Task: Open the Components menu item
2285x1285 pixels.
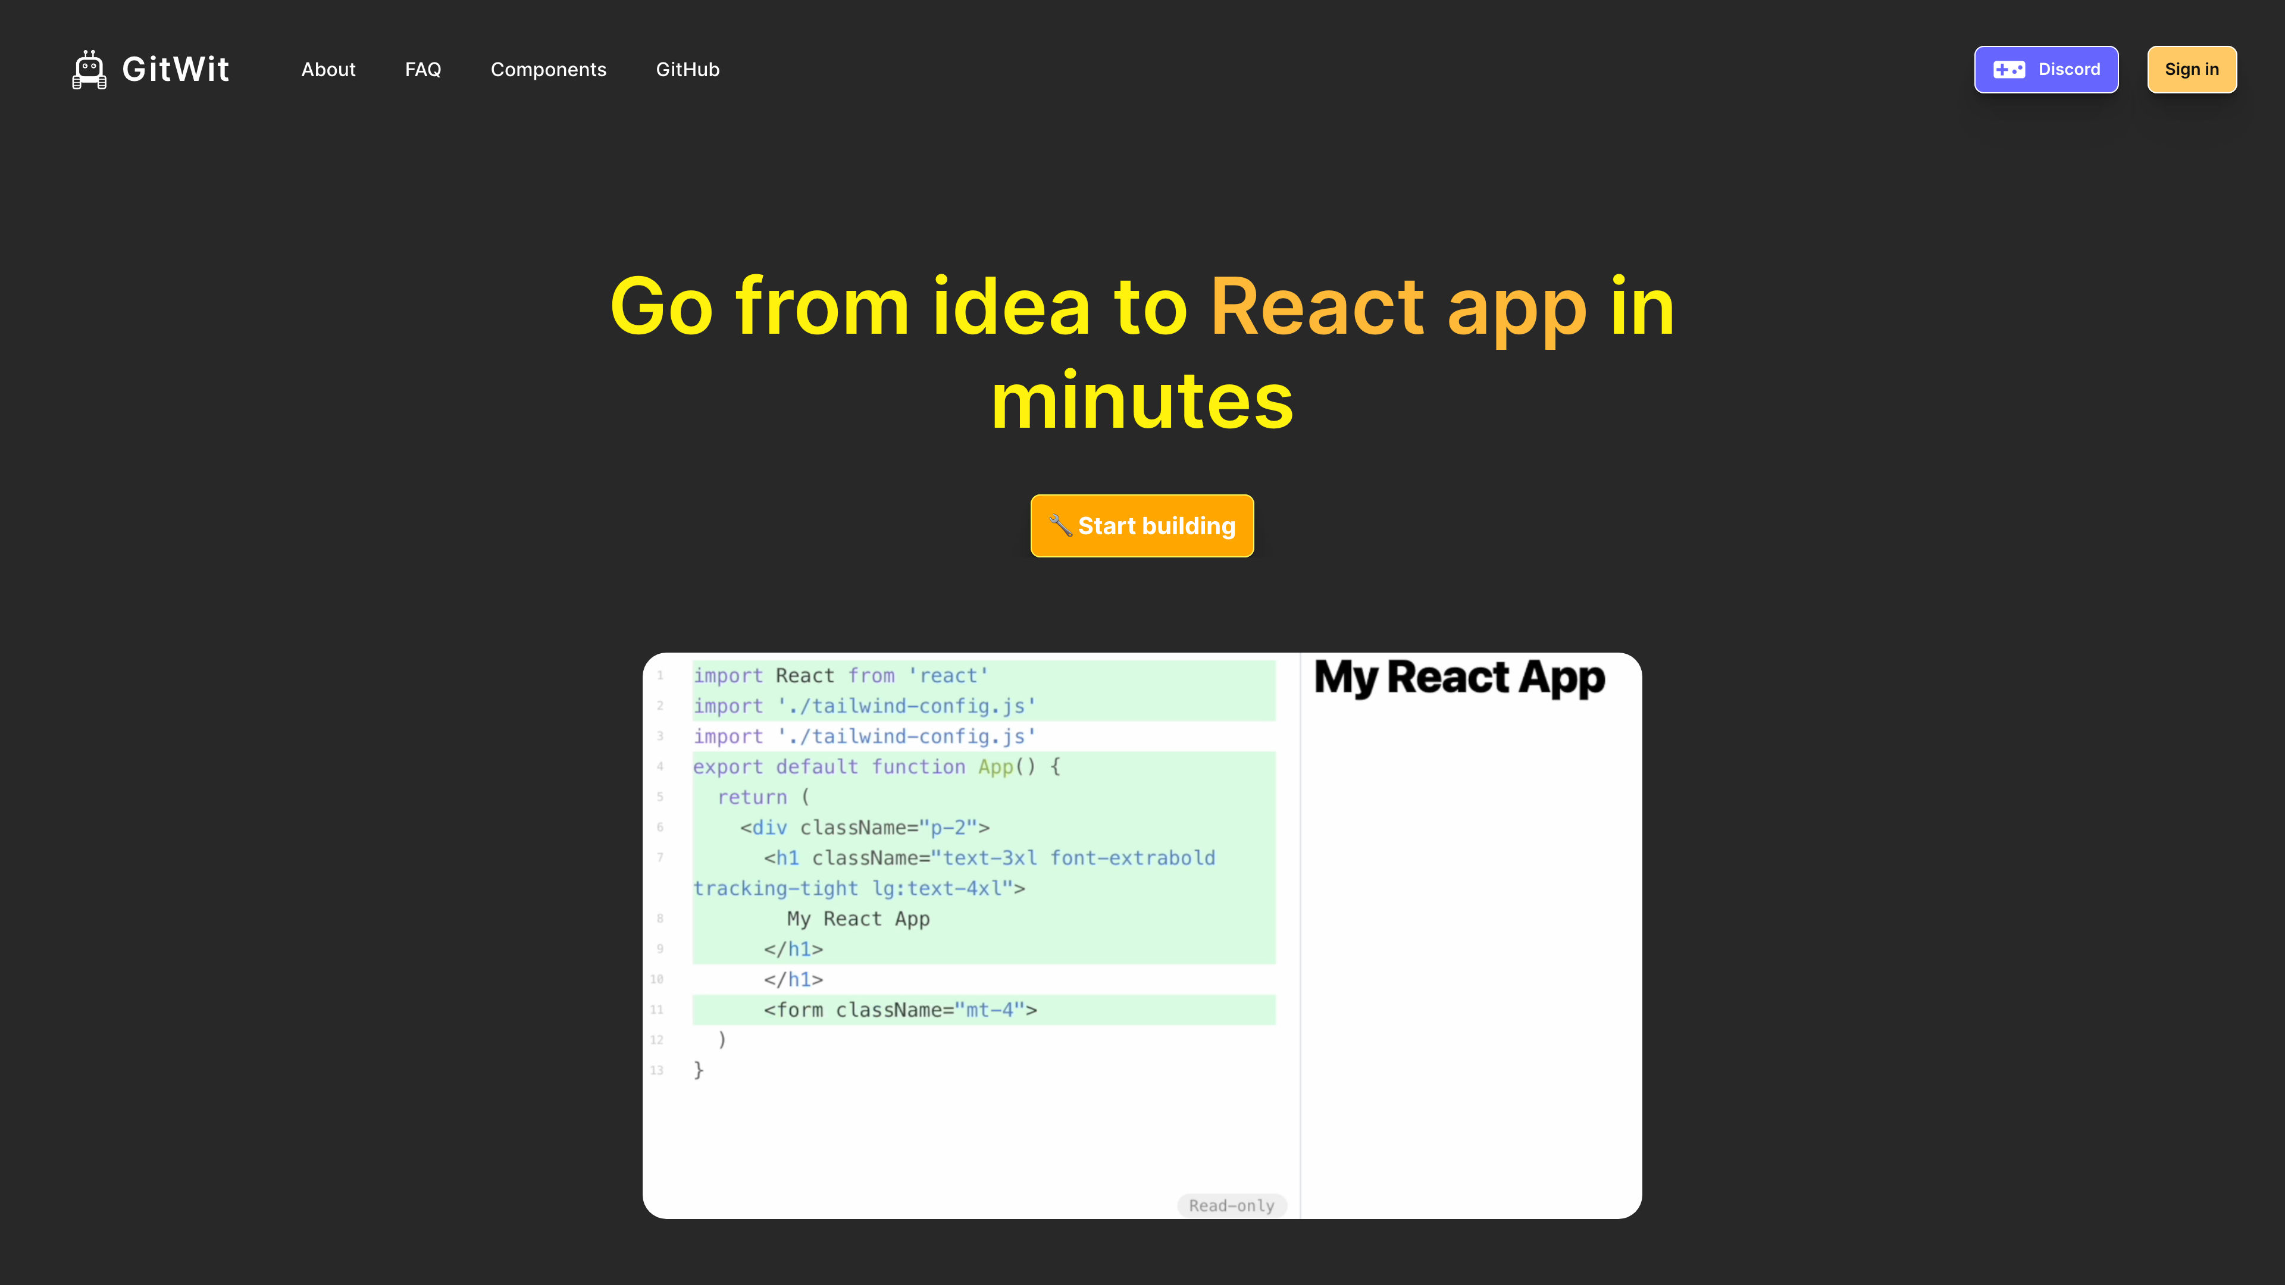Action: (548, 69)
